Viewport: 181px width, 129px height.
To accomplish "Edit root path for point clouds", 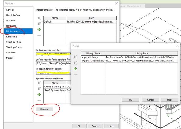I will click(53, 73).
